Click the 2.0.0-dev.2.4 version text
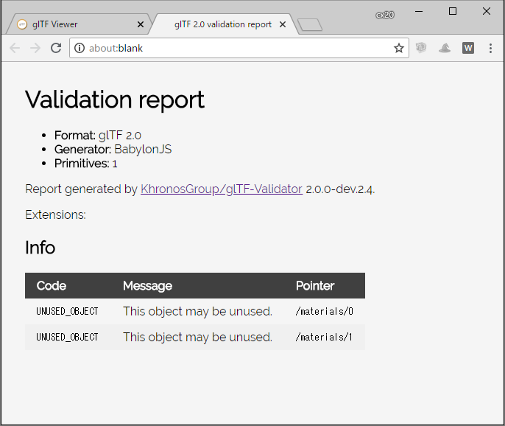The image size is (505, 426). point(340,189)
